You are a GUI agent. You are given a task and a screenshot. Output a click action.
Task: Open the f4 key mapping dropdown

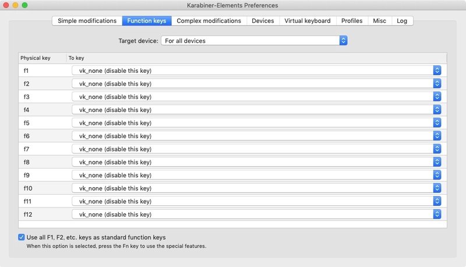click(x=256, y=110)
